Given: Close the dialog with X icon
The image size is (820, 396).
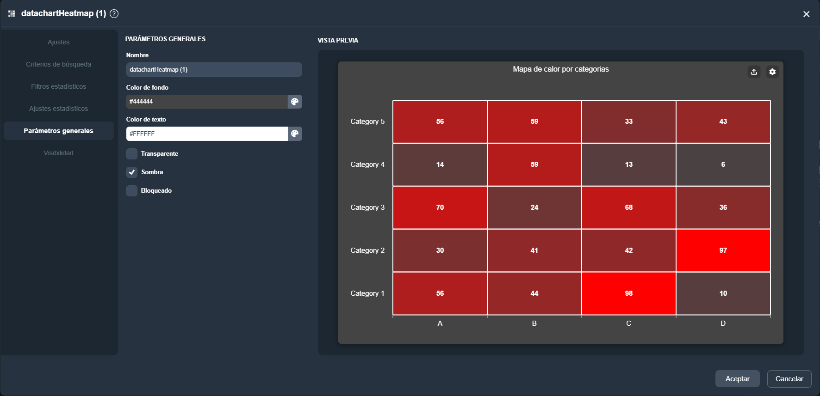Looking at the screenshot, I should click(x=806, y=14).
